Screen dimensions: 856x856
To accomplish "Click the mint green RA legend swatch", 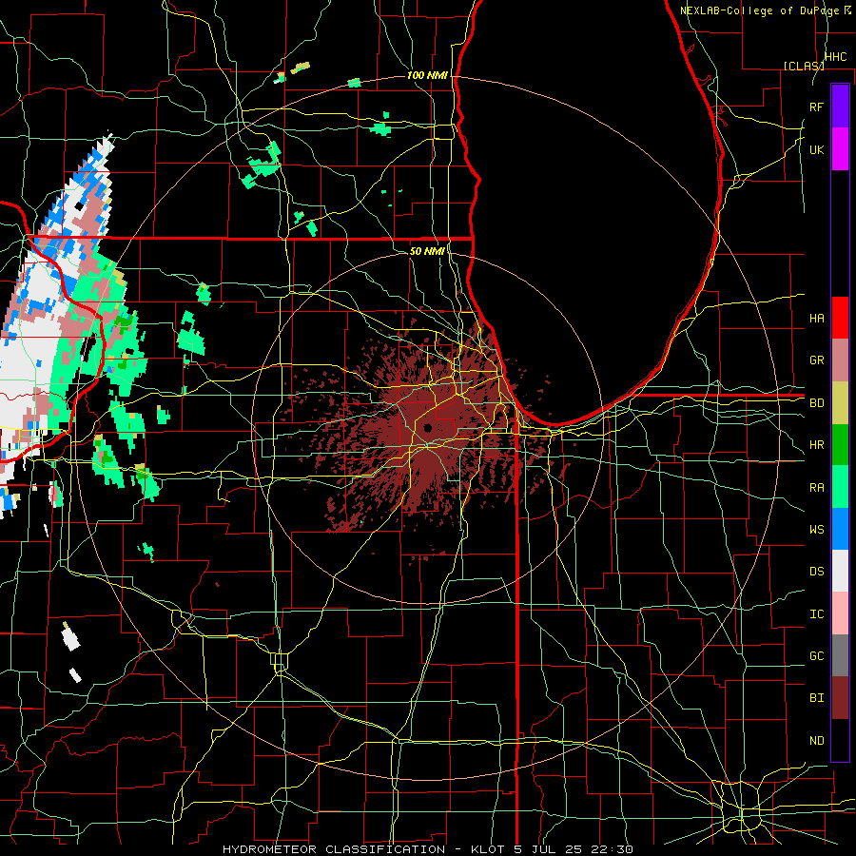I will coord(840,487).
